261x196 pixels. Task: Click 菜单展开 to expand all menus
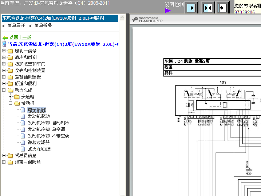16,25
